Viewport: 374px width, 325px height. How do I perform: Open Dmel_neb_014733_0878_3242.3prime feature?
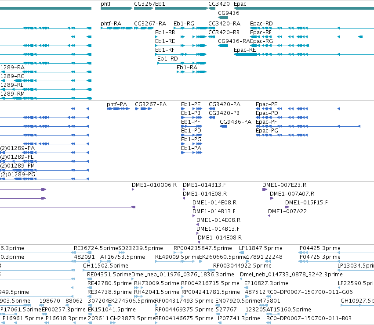tap(241, 279)
